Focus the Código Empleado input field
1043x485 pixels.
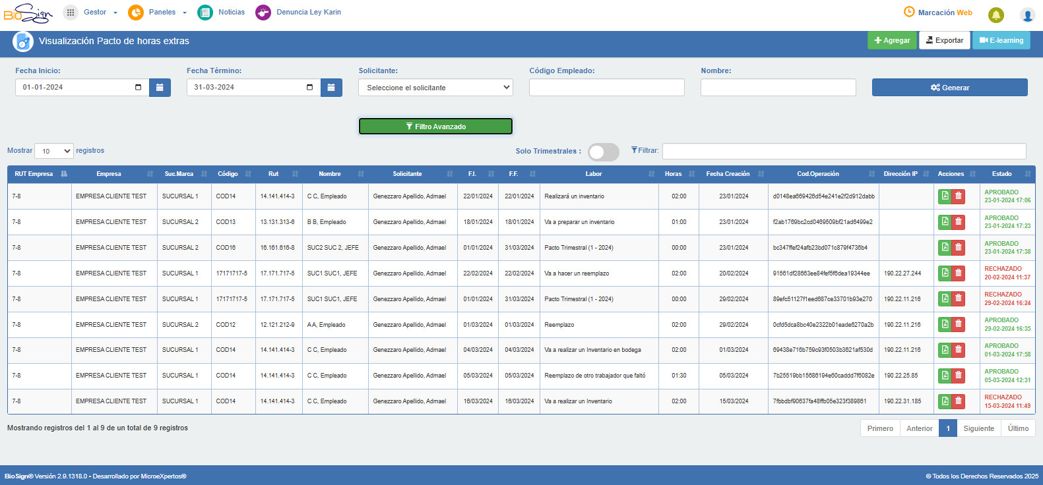click(606, 88)
